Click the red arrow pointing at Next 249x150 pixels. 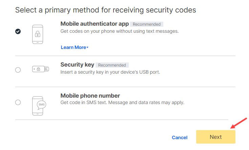click(239, 123)
